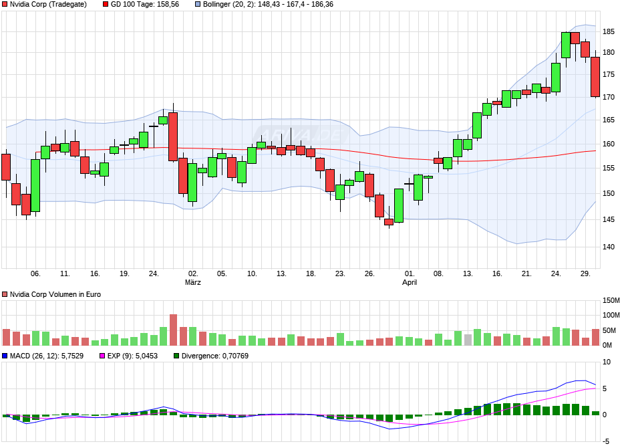Click the tallest red volume bar
628x448 pixels.
174,330
